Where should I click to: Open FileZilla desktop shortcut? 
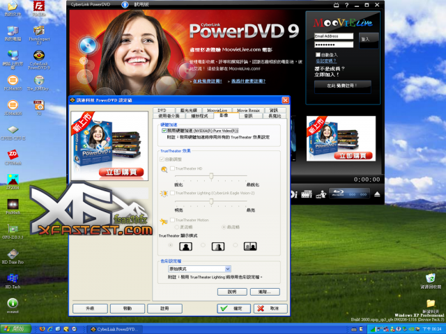[x=39, y=8]
